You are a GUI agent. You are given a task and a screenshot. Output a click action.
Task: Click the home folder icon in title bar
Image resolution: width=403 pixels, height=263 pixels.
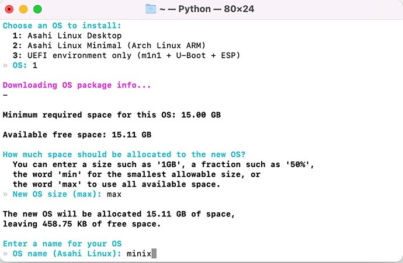151,9
